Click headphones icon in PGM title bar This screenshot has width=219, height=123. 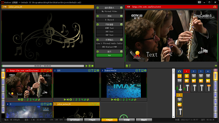coord(215,7)
